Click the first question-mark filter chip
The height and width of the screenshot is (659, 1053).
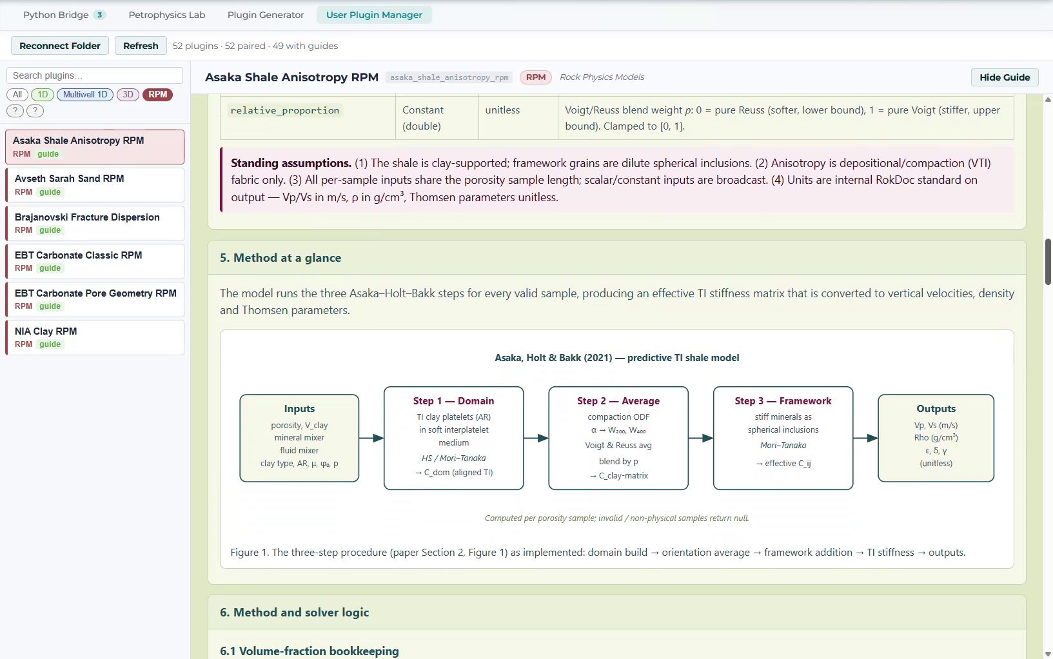15,111
